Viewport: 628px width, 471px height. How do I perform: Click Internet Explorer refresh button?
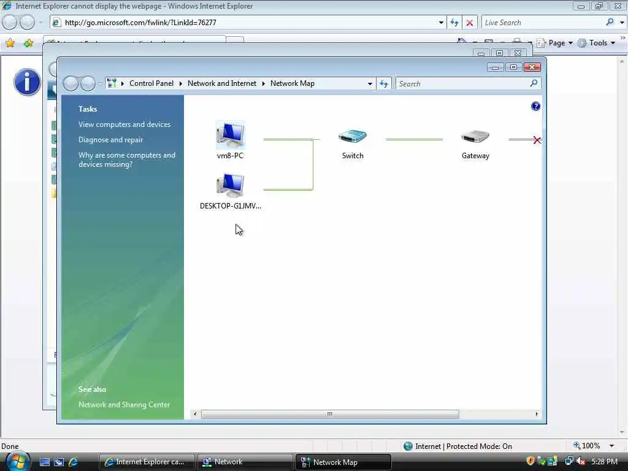click(454, 23)
